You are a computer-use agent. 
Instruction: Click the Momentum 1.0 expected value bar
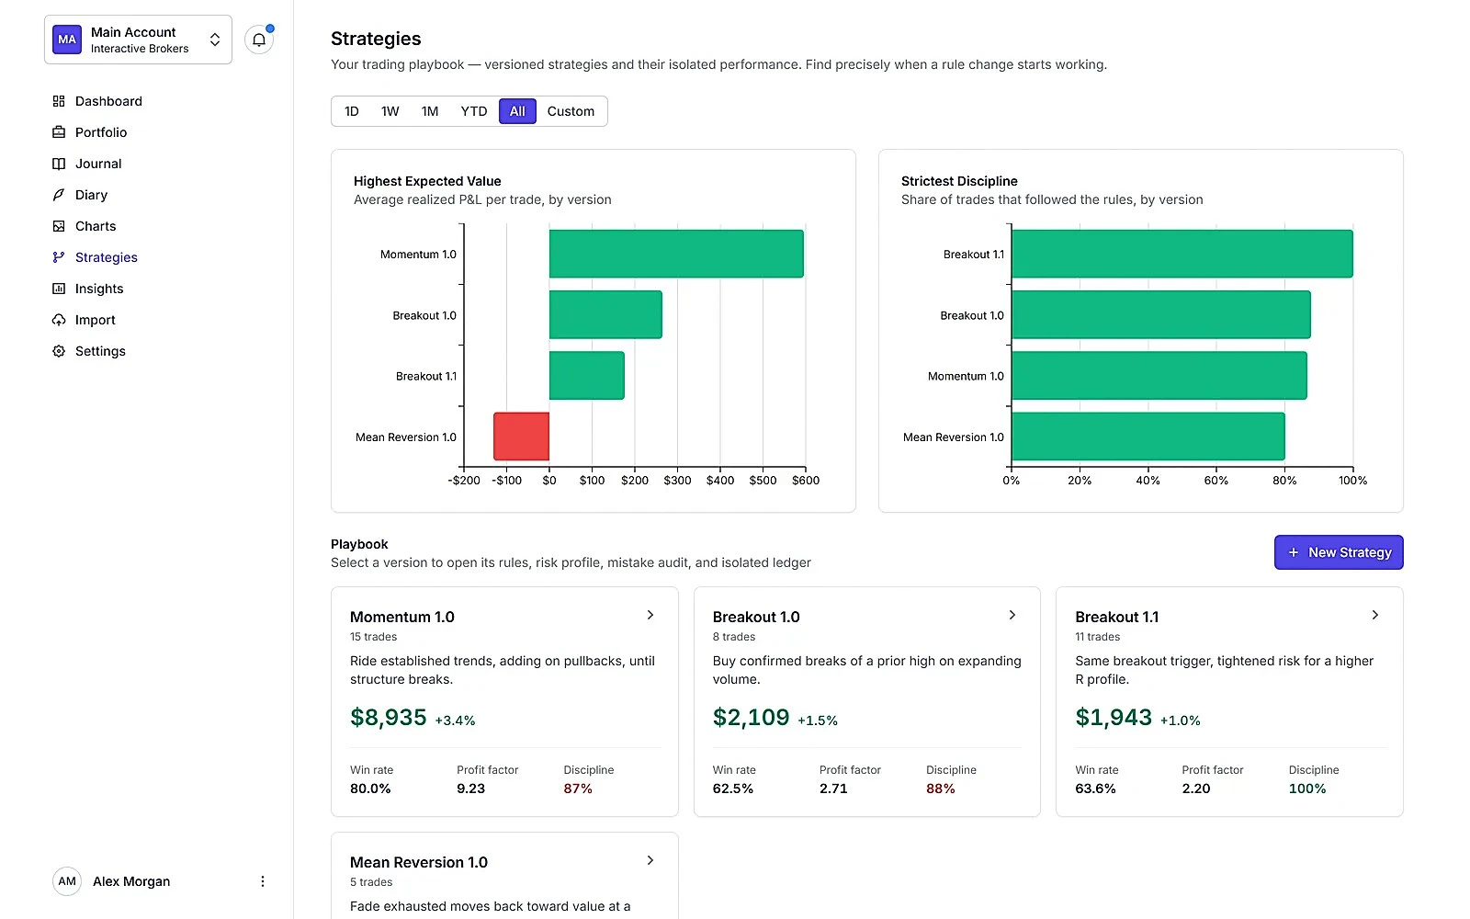(676, 254)
